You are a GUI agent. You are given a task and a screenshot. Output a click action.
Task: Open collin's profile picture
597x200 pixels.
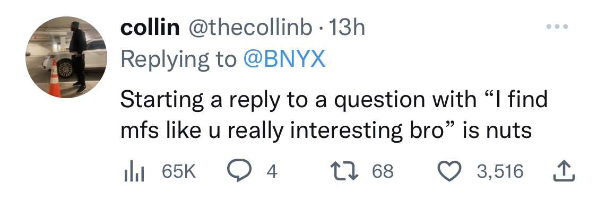pos(66,57)
